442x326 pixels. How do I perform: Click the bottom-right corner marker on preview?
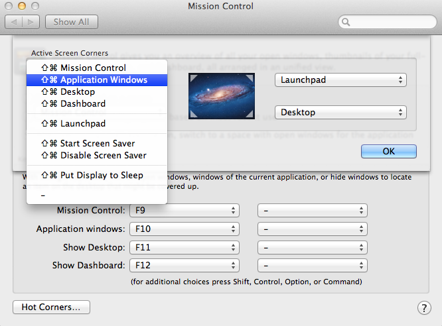[250, 114]
